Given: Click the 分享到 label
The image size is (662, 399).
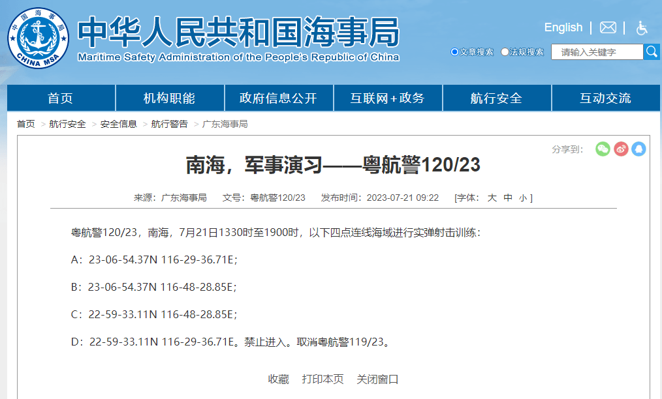Looking at the screenshot, I should point(567,149).
